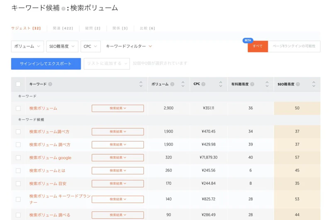This screenshot has width=332, height=220.
Task: Toggle the select-all checkbox in table header
Action: [x=18, y=84]
